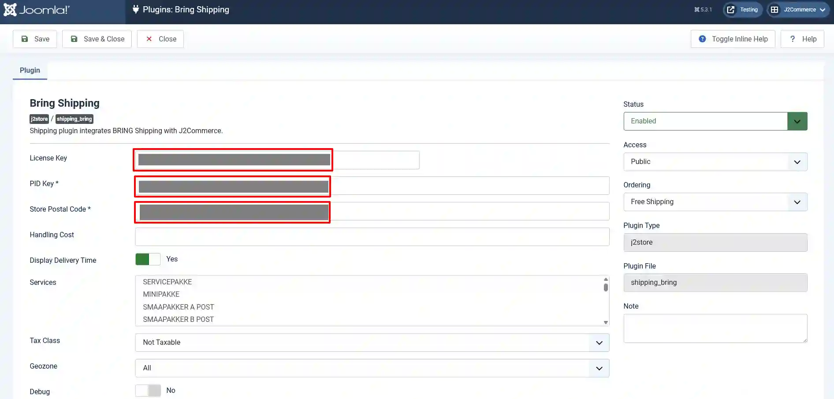Click the License Key field

(277, 160)
